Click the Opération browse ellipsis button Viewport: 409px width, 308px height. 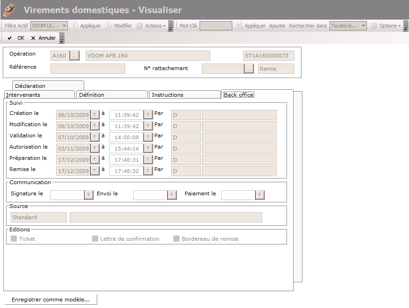click(x=75, y=56)
